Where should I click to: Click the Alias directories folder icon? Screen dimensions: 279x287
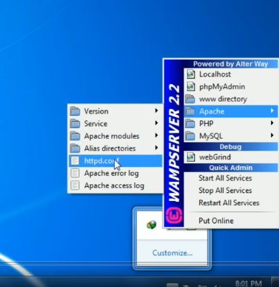[75, 148]
